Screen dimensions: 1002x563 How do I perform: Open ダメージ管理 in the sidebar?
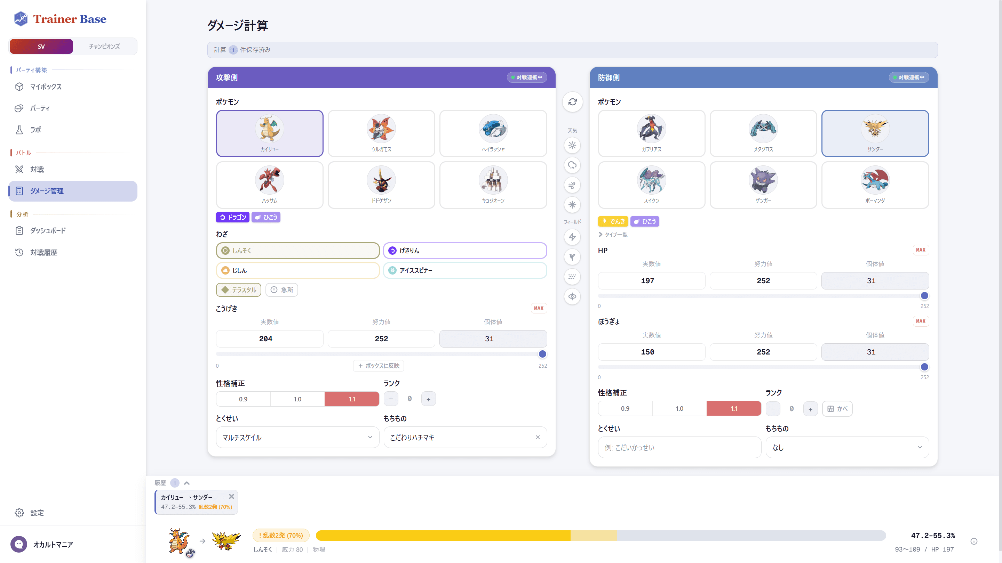[x=48, y=191]
